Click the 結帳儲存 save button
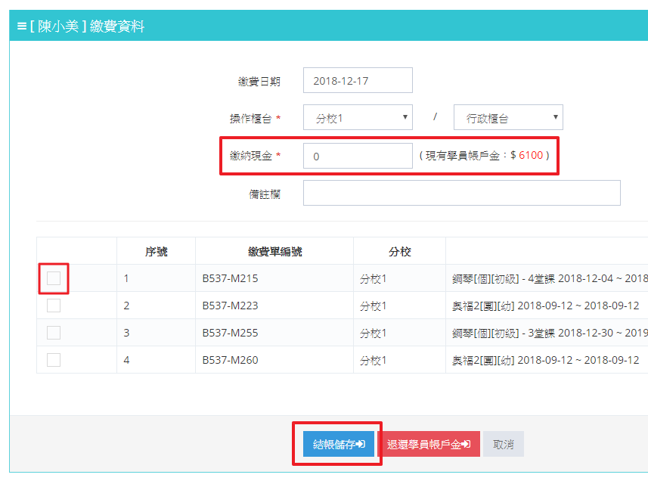This screenshot has height=487, width=648. coord(338,445)
